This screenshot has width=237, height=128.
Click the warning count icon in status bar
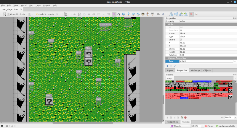click(x=12, y=126)
